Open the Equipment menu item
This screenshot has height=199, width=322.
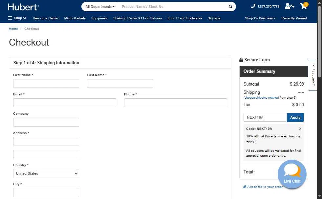coord(99,18)
